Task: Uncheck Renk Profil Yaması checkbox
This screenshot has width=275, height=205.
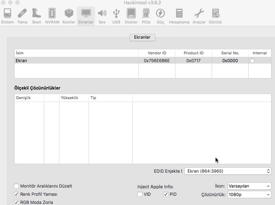Action: pyautogui.click(x=16, y=194)
